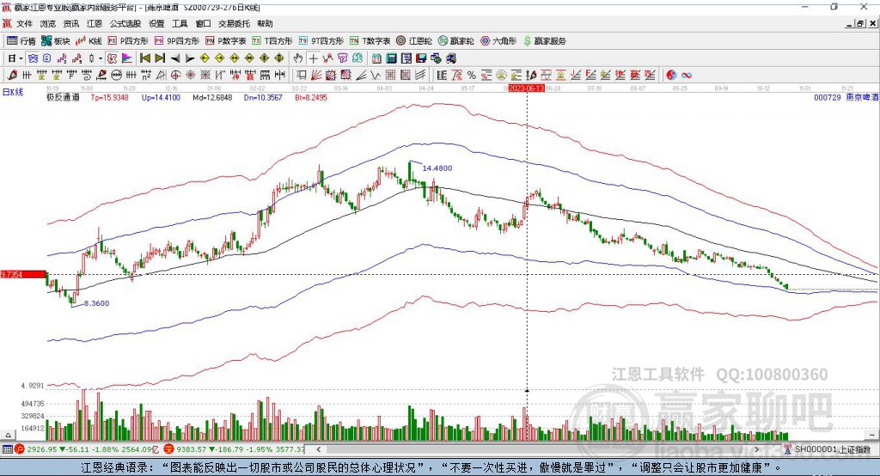
Task: Click the gold 金 circle icon
Action: click(501, 76)
